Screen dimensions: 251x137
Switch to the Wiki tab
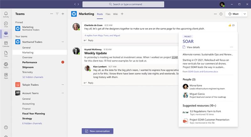[x=115, y=14]
